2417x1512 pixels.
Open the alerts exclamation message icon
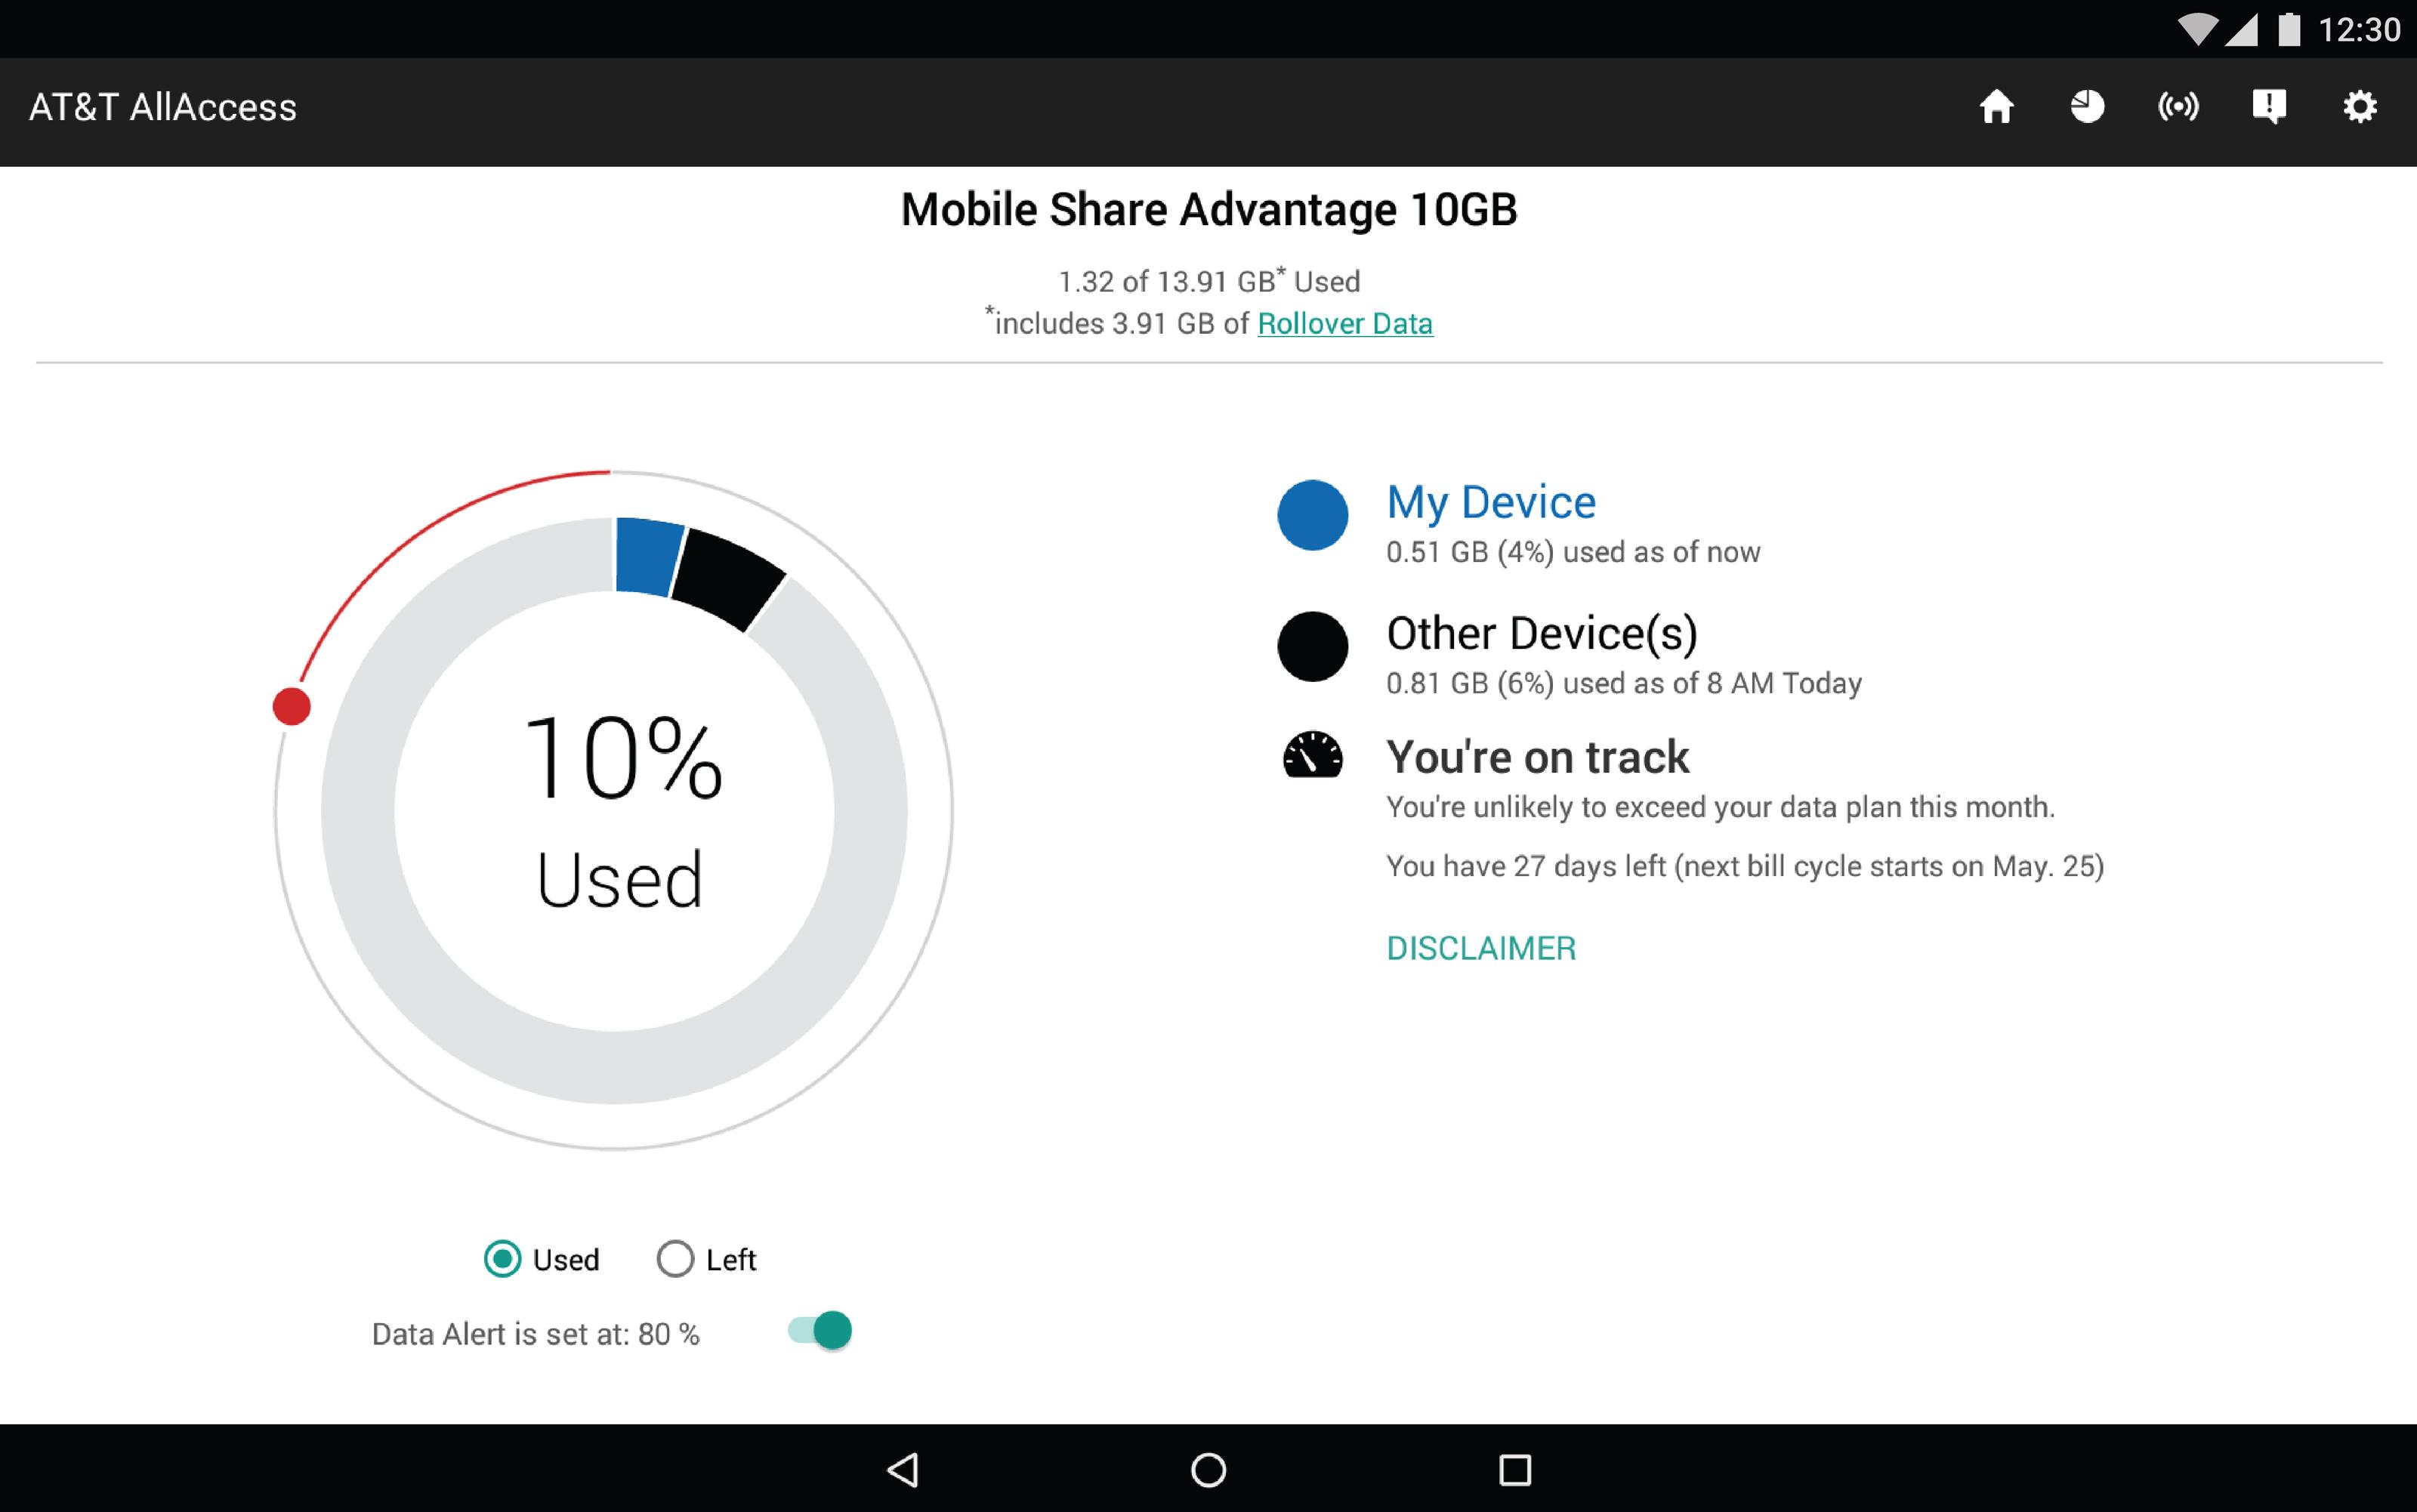(x=2269, y=107)
